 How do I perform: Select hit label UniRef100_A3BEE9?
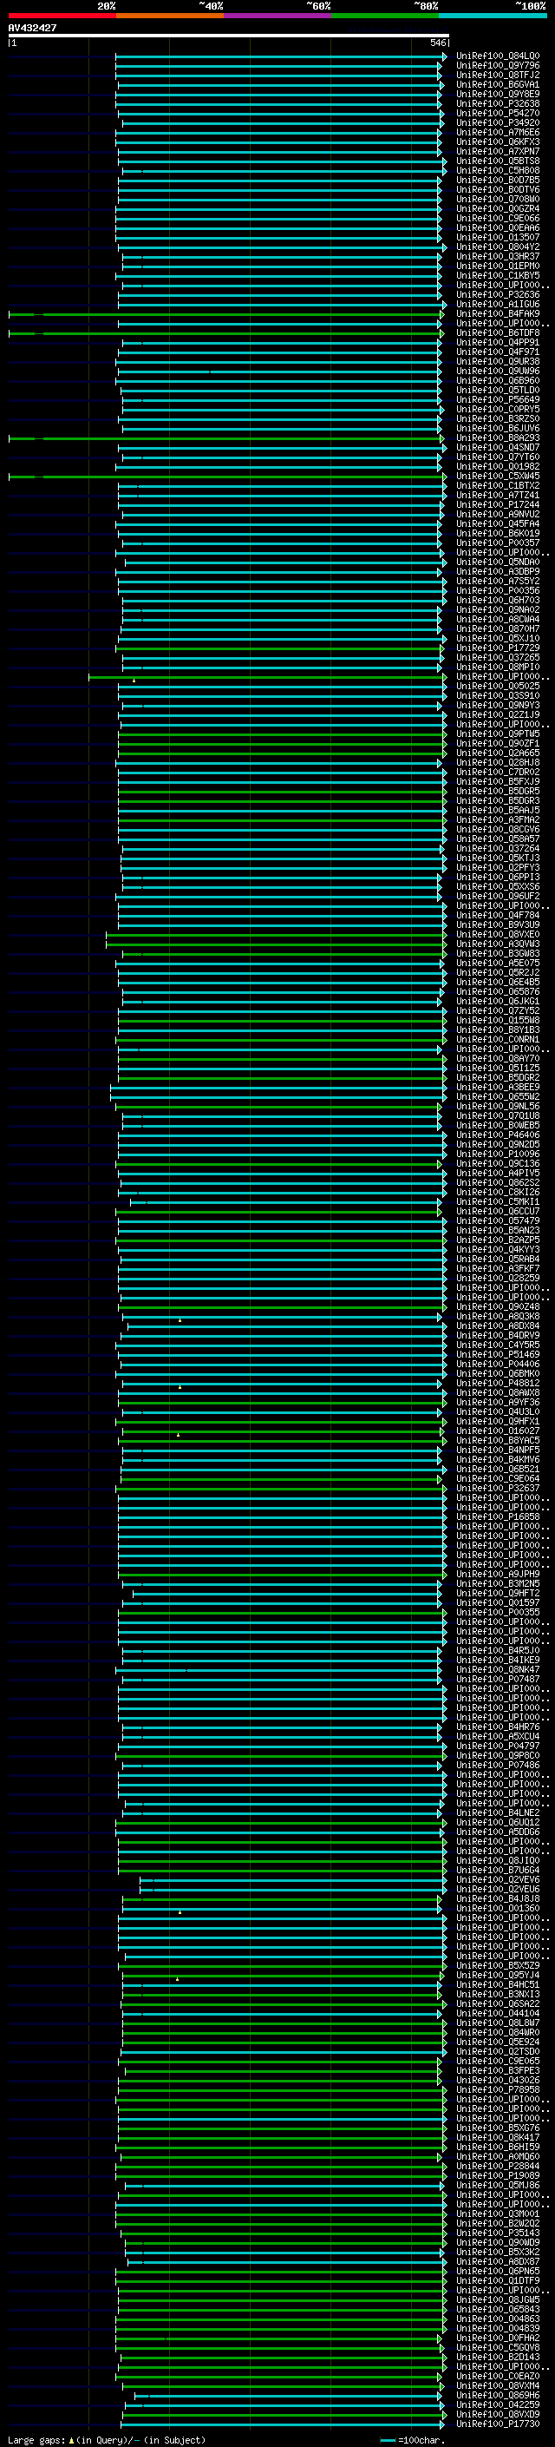497,1087
